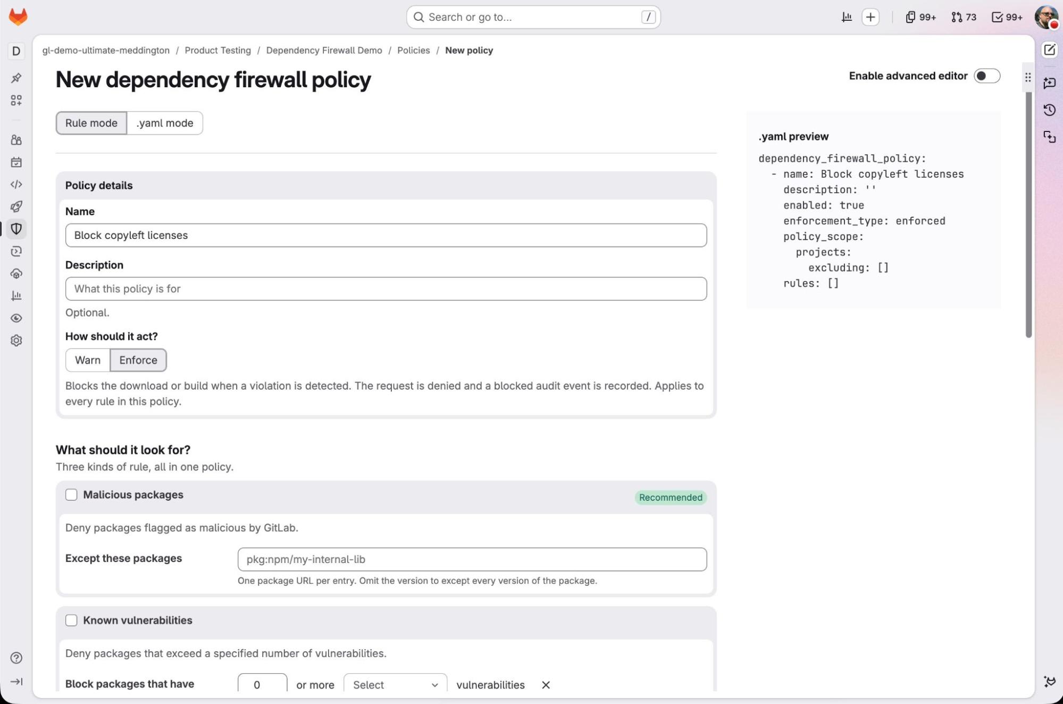Check the Known vulnerabilities checkbox
Image resolution: width=1063 pixels, height=704 pixels.
click(x=71, y=620)
